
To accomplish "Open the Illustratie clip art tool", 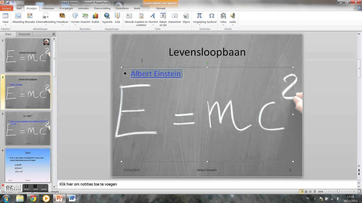I will tap(30, 18).
